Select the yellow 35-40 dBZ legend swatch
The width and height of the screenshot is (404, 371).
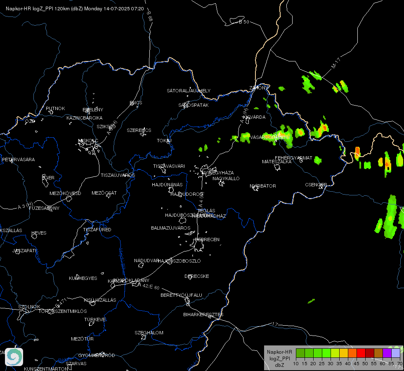point(344,353)
